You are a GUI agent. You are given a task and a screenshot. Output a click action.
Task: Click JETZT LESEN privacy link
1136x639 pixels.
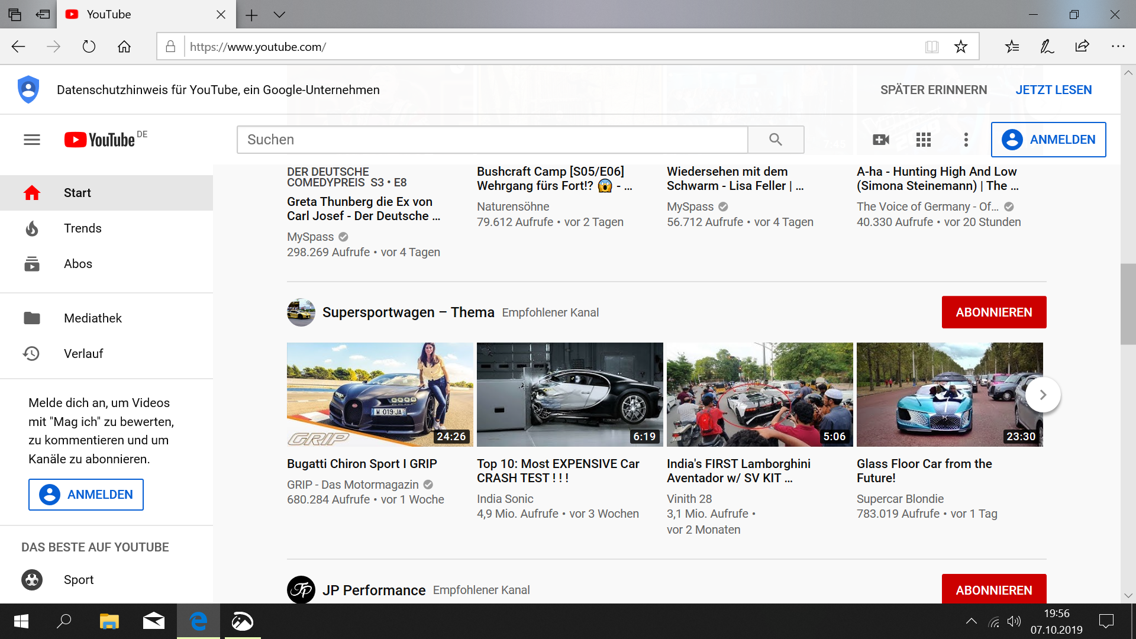[x=1053, y=90]
